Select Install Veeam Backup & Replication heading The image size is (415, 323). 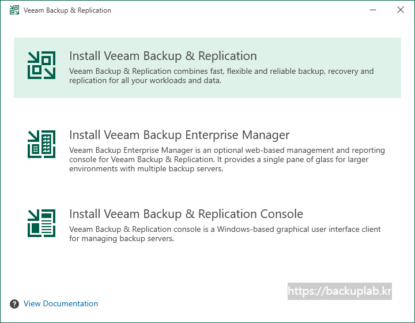(163, 56)
